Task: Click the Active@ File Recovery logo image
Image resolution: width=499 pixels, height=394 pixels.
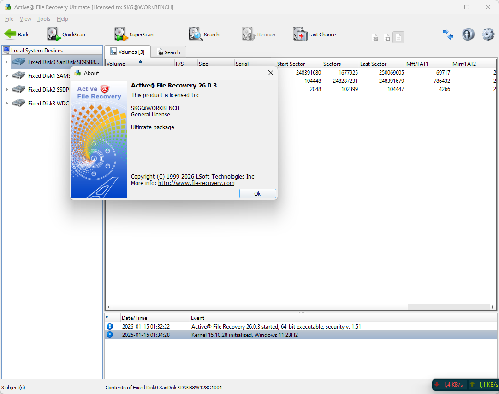Action: point(99,140)
